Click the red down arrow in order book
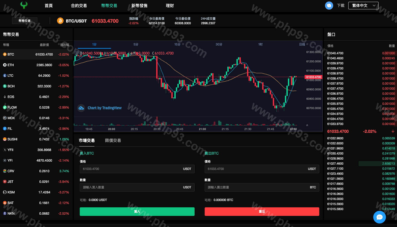The height and width of the screenshot is (227, 397). tap(393, 131)
